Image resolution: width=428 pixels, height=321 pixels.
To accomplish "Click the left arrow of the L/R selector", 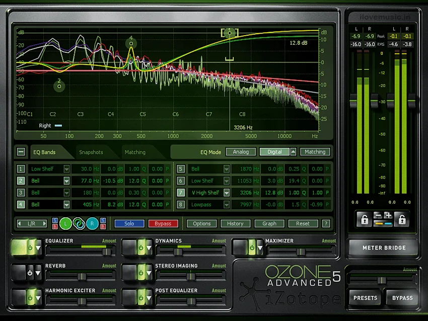I will pyautogui.click(x=19, y=223).
